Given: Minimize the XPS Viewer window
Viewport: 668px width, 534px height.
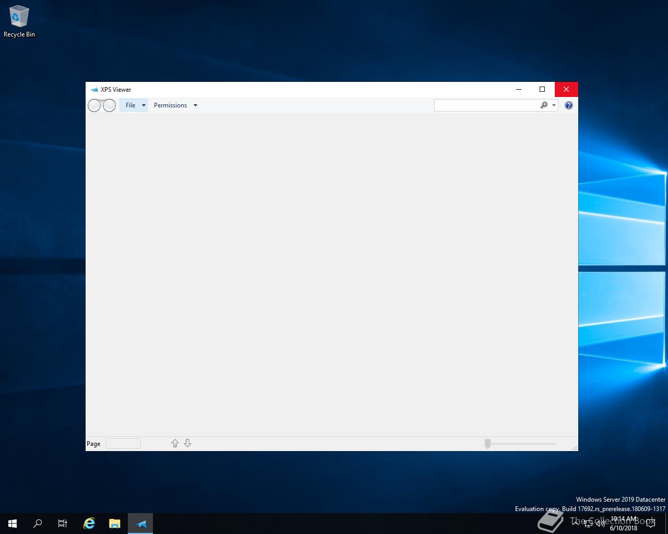Looking at the screenshot, I should pyautogui.click(x=519, y=89).
